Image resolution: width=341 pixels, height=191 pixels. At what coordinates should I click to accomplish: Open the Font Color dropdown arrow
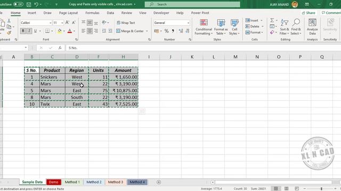[x=75, y=31]
